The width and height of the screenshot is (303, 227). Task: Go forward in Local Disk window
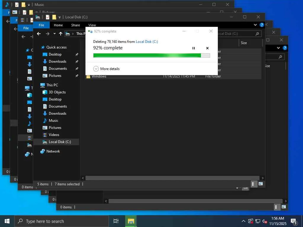48,34
